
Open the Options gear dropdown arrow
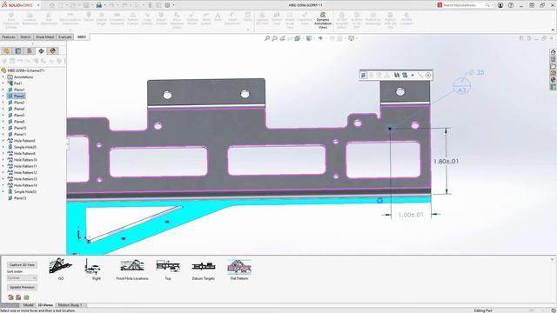tap(173, 5)
